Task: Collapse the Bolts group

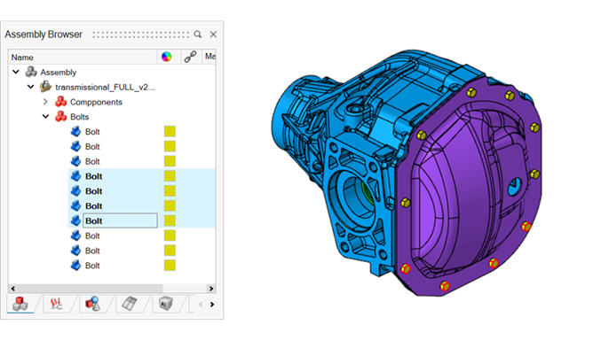Action: [x=45, y=116]
